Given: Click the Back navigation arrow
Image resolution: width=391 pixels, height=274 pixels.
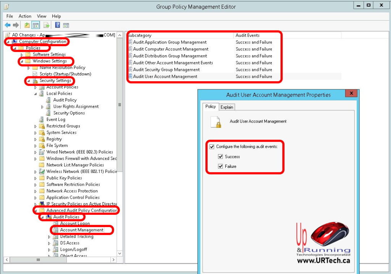Looking at the screenshot, I should (x=8, y=26).
